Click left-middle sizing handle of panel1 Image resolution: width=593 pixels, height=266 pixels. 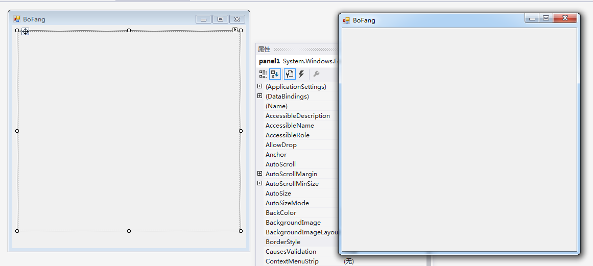pos(17,131)
